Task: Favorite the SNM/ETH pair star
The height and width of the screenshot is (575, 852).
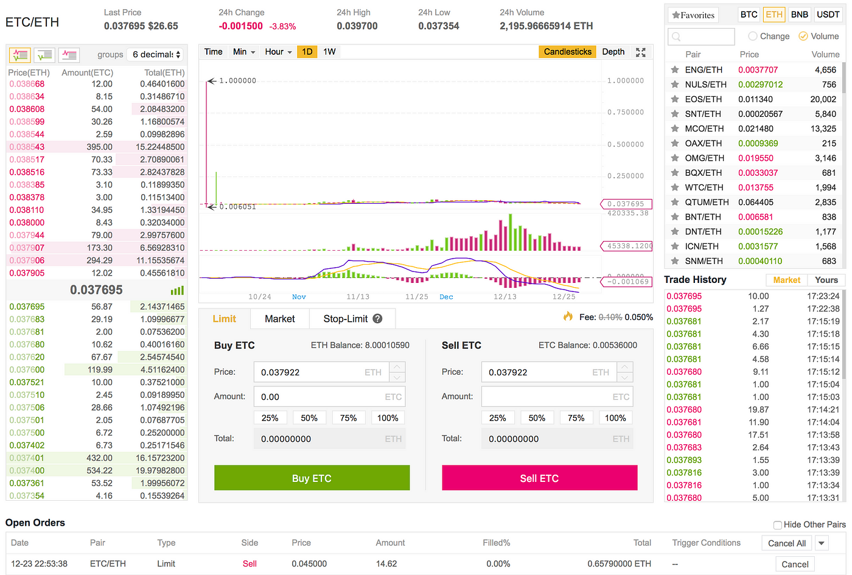Action: click(x=675, y=261)
